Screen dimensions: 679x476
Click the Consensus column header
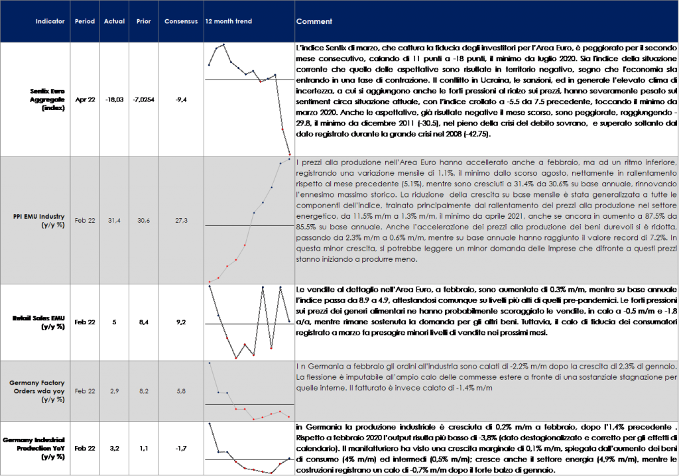pos(181,21)
